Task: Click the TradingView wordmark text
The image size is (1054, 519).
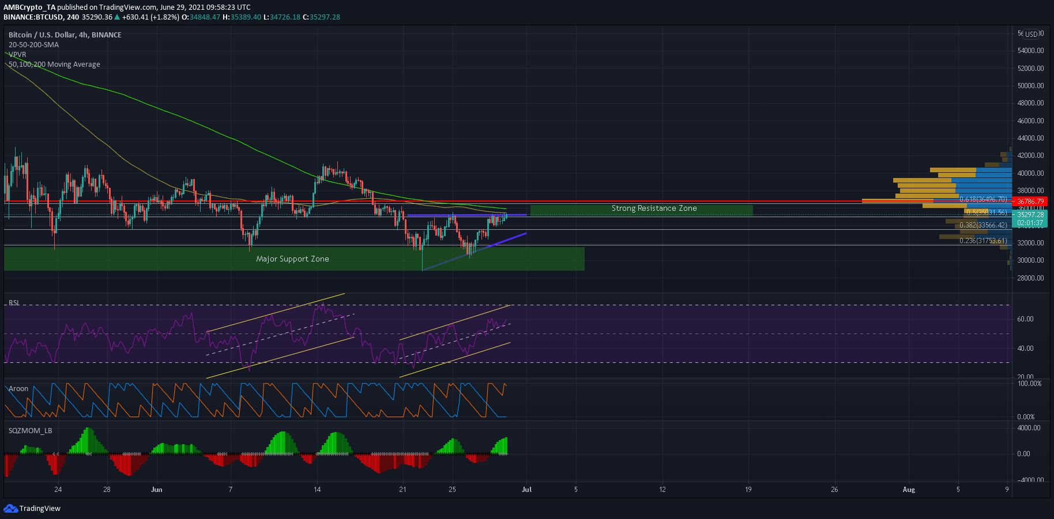Action: point(40,508)
